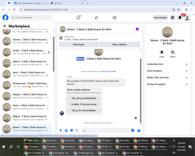The height and width of the screenshot is (156, 195).
Task: Go to Home feed icon
Action: 78,18
